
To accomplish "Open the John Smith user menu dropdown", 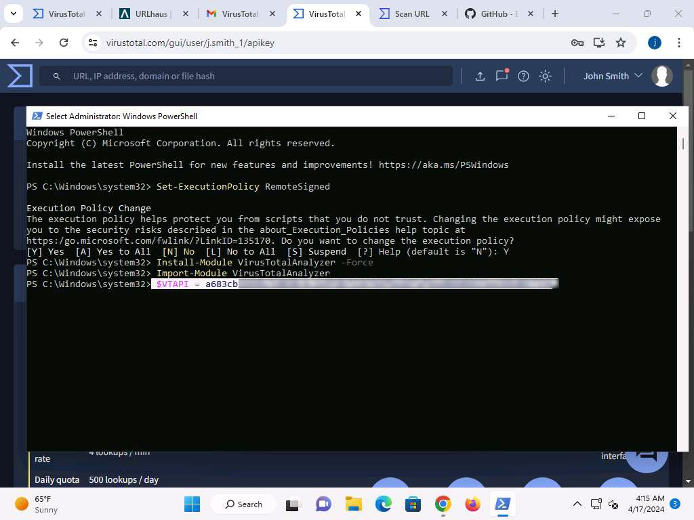I will (613, 76).
